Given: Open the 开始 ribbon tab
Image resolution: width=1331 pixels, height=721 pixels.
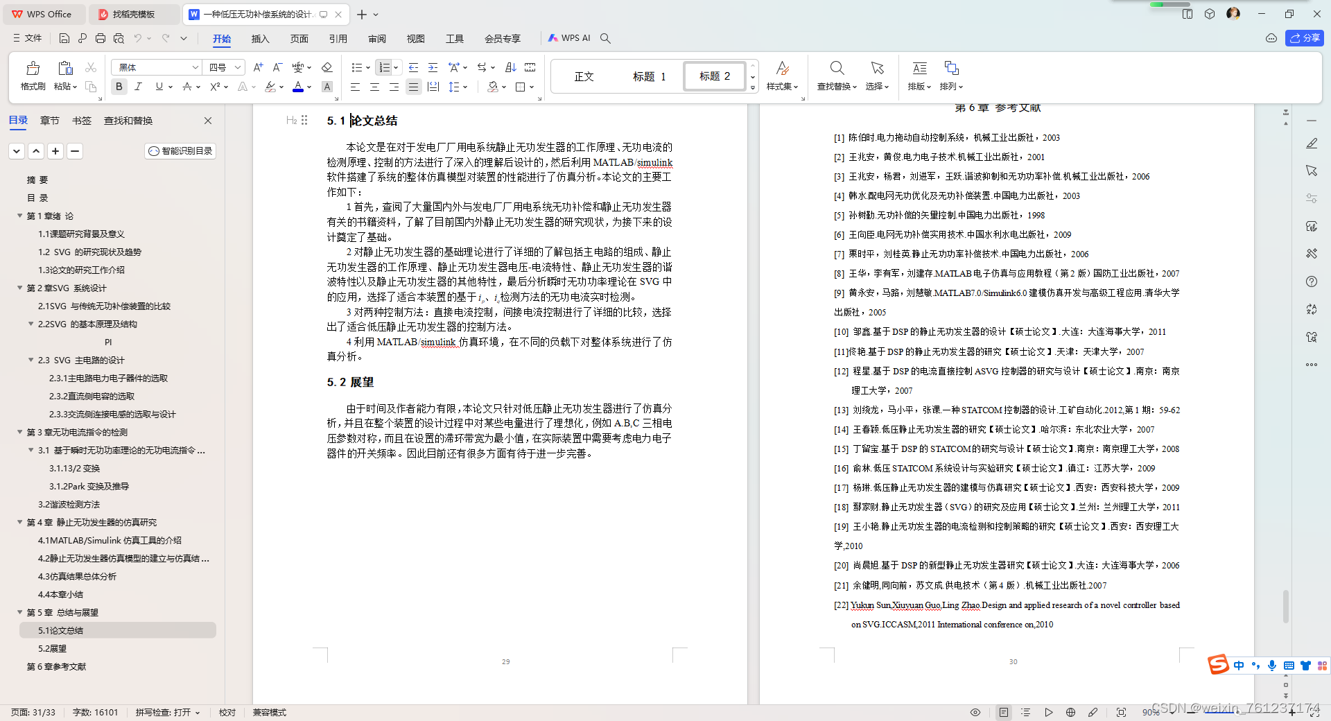Looking at the screenshot, I should pos(222,38).
